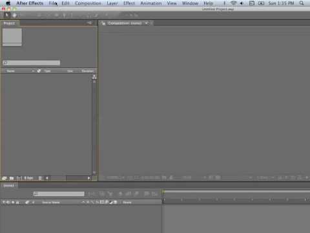Open the Animation menu
The image size is (310, 233).
point(151,3)
